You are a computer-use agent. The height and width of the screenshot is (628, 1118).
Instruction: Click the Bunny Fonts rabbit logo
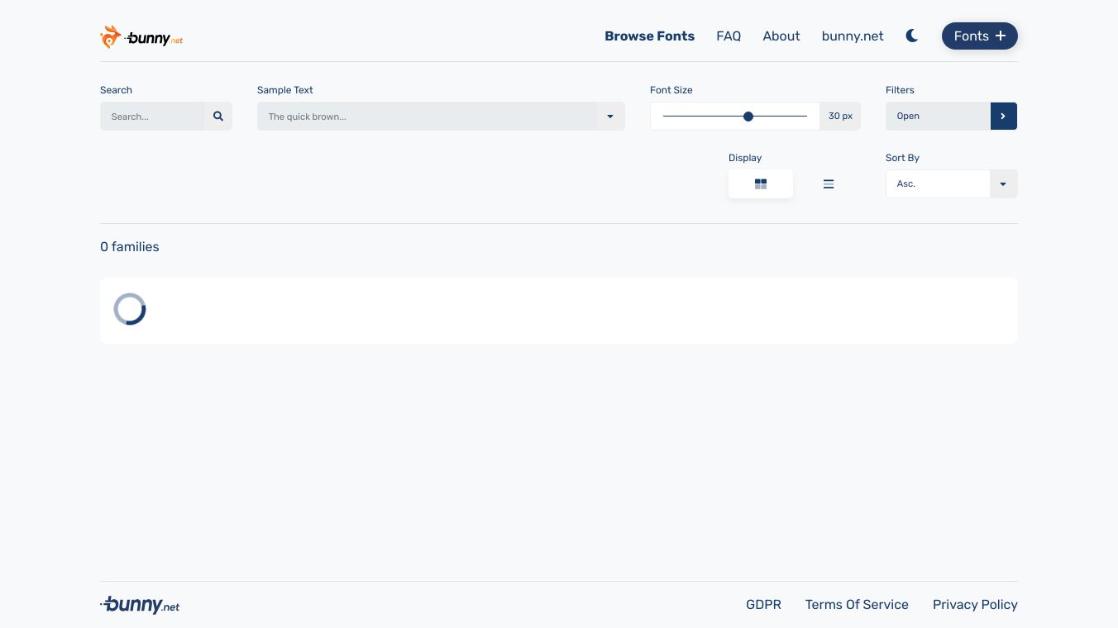pyautogui.click(x=141, y=37)
